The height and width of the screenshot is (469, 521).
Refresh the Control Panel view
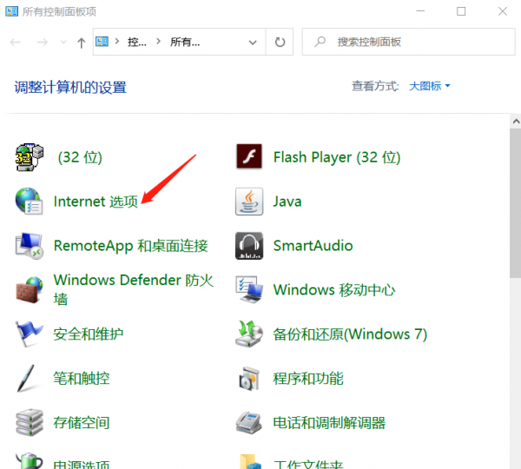pyautogui.click(x=280, y=43)
